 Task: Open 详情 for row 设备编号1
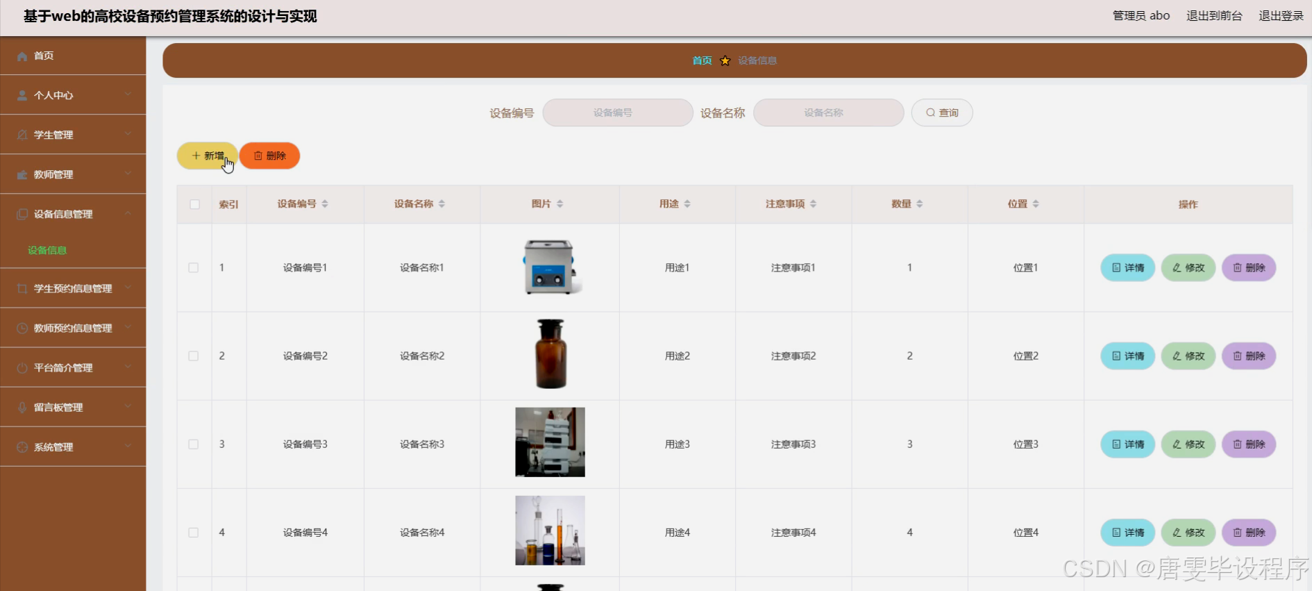pos(1127,267)
